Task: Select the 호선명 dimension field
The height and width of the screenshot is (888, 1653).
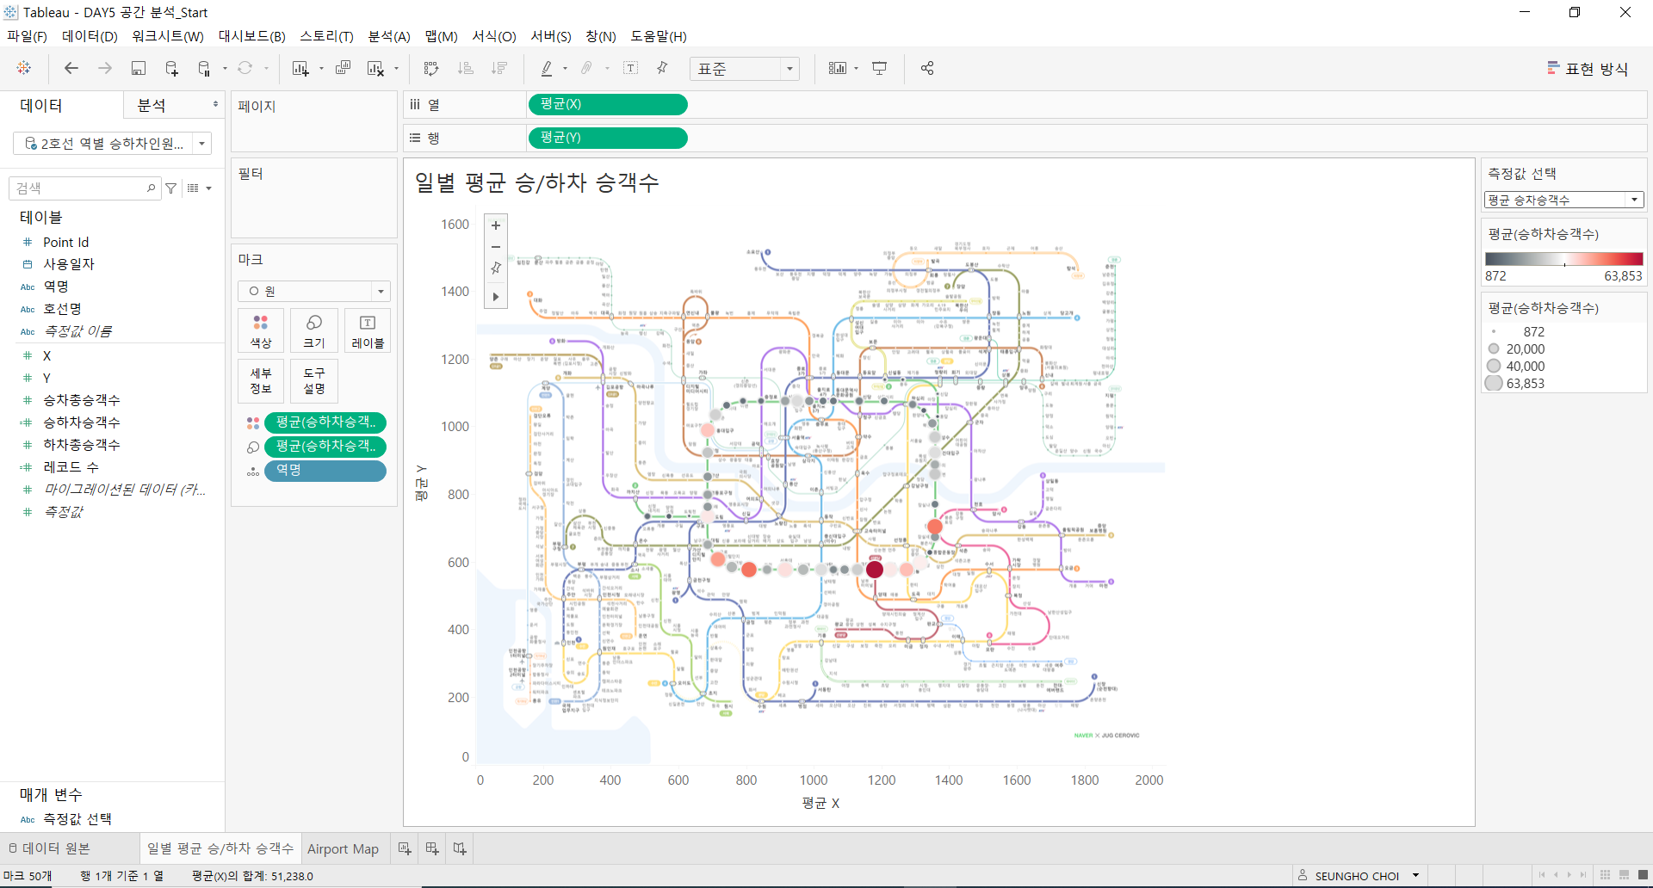Action: [63, 309]
